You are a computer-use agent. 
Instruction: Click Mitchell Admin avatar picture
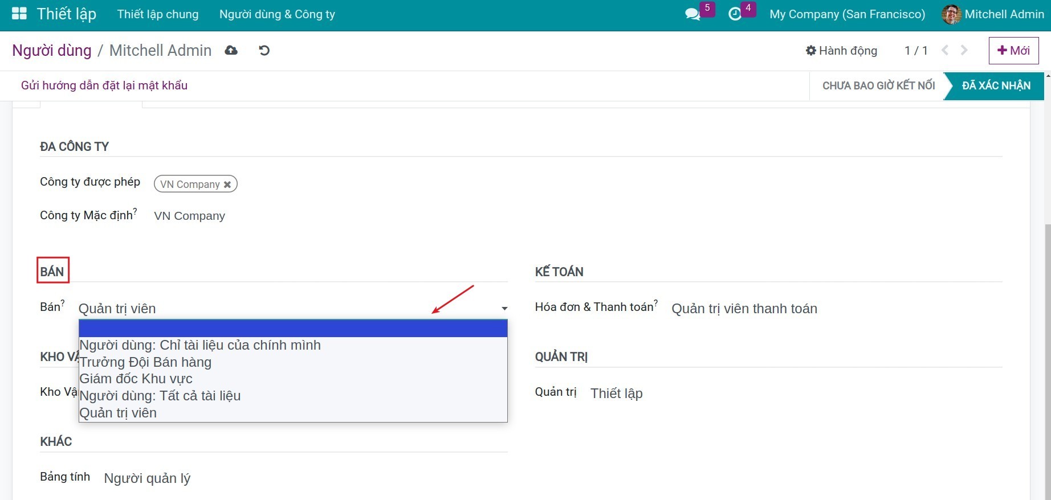pos(951,14)
